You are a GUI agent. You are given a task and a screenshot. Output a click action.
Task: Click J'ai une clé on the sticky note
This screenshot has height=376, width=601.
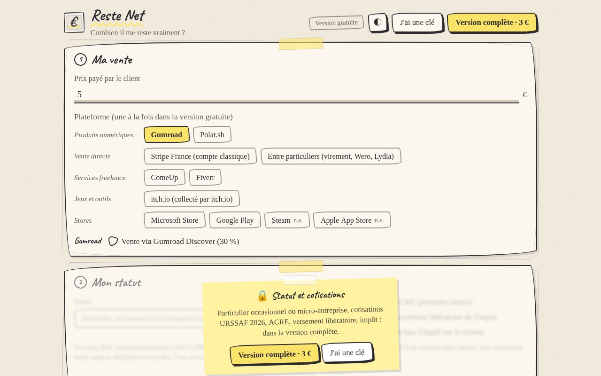coord(347,352)
